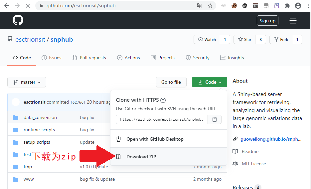Click the Sign up button
Image resolution: width=311 pixels, height=189 pixels.
[x=267, y=20]
